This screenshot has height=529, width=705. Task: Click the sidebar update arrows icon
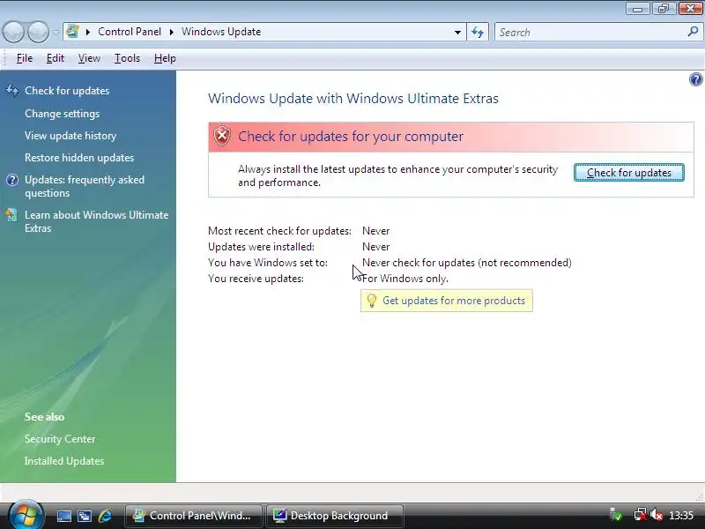pos(12,91)
